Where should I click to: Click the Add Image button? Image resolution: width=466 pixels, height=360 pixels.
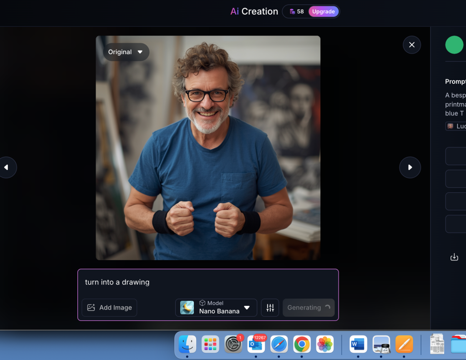109,308
